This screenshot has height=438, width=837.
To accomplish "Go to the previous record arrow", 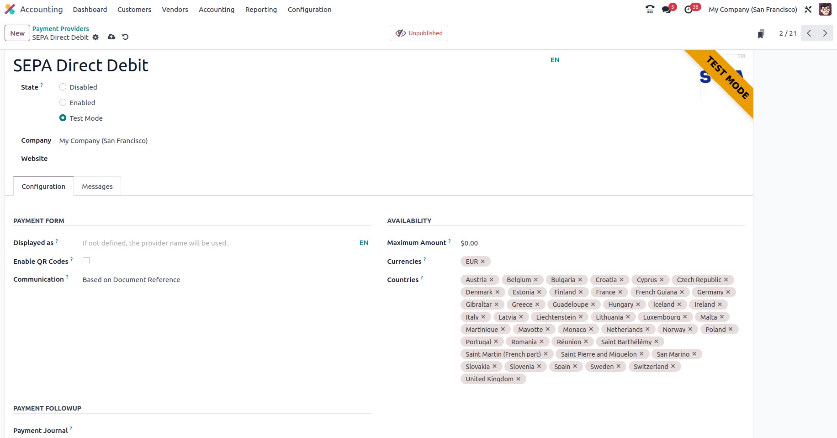I will 809,33.
